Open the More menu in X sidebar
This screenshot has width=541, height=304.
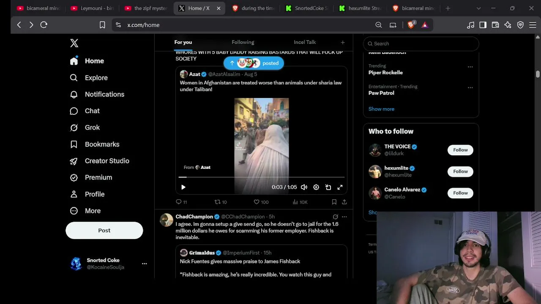[x=85, y=211]
